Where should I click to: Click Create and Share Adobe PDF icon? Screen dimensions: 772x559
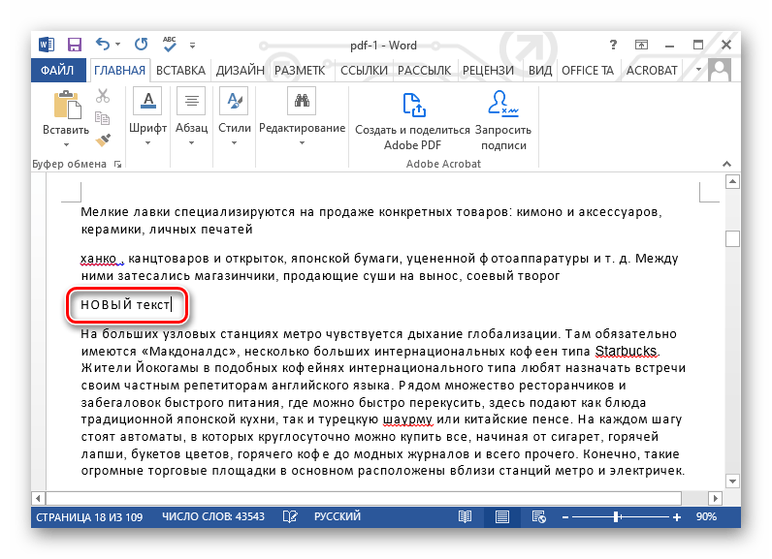[412, 105]
